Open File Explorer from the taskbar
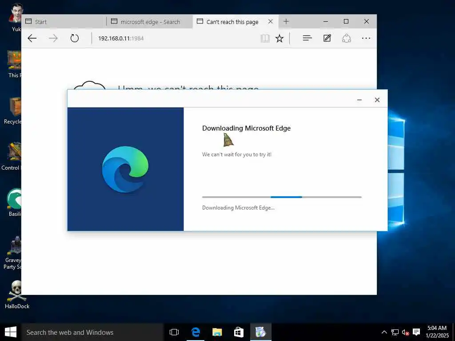 click(217, 332)
